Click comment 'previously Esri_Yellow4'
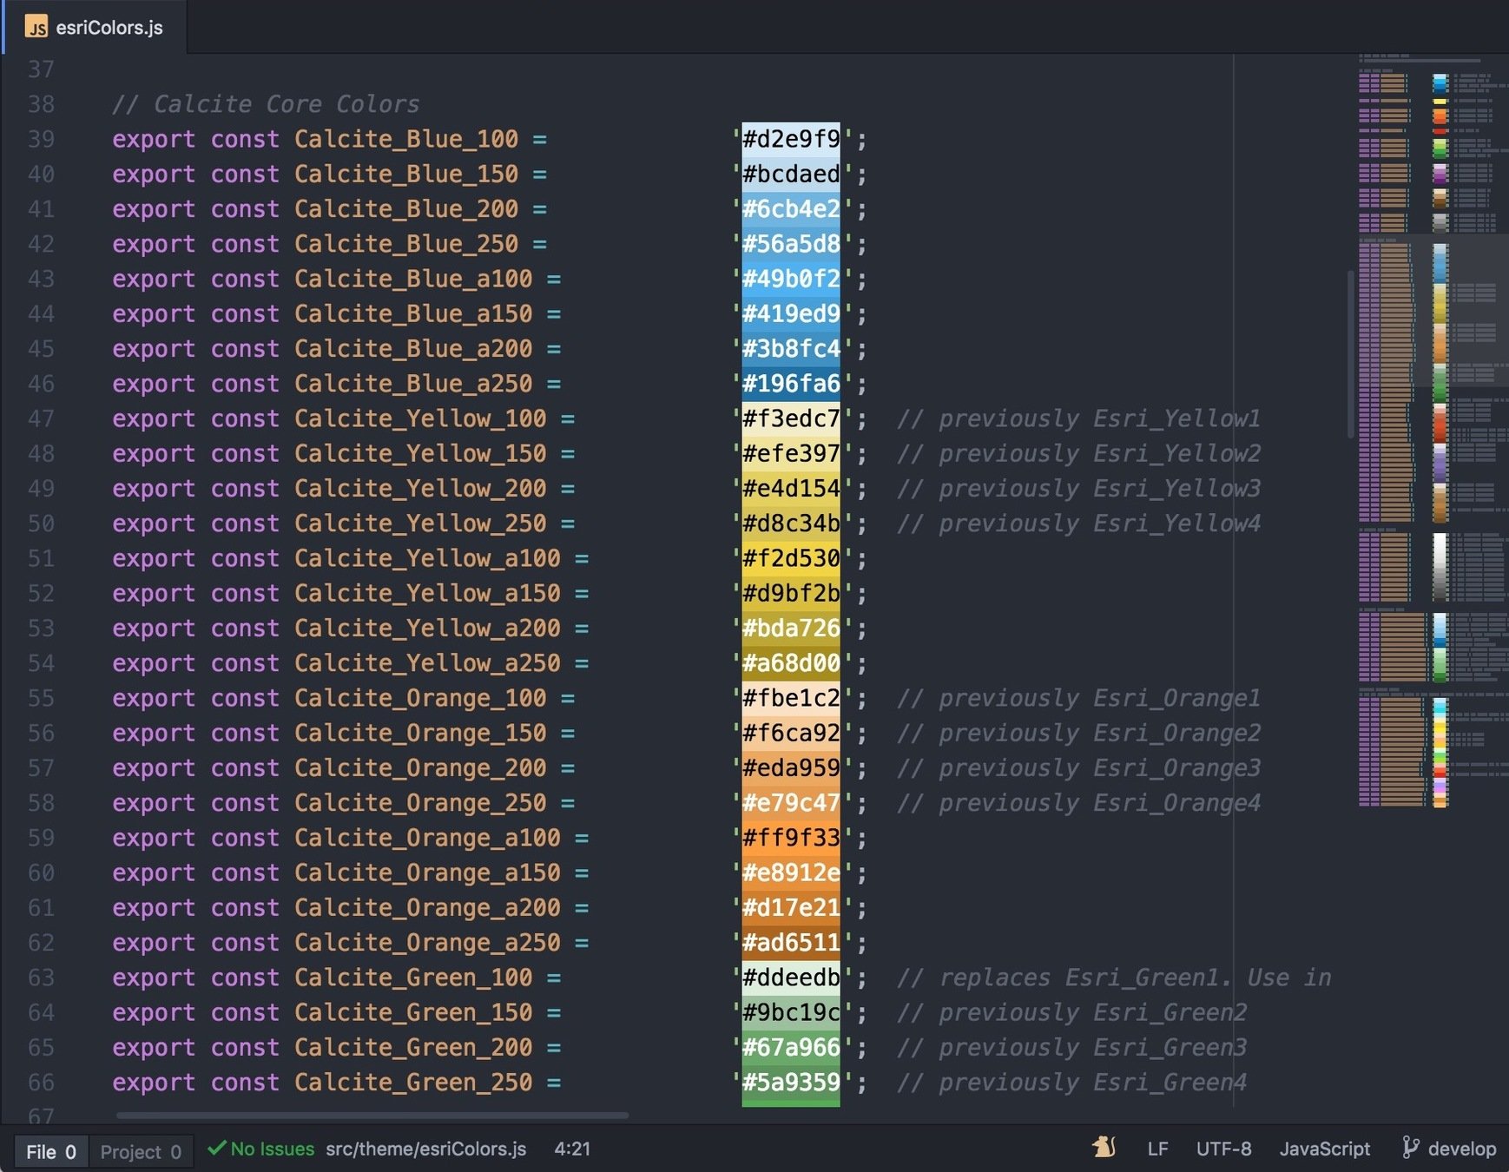 [x=1099, y=523]
